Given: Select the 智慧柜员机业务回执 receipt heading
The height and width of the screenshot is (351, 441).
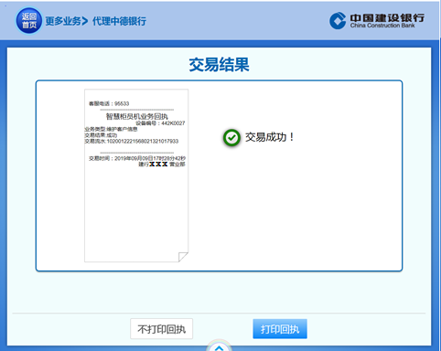Looking at the screenshot, I should coord(136,116).
